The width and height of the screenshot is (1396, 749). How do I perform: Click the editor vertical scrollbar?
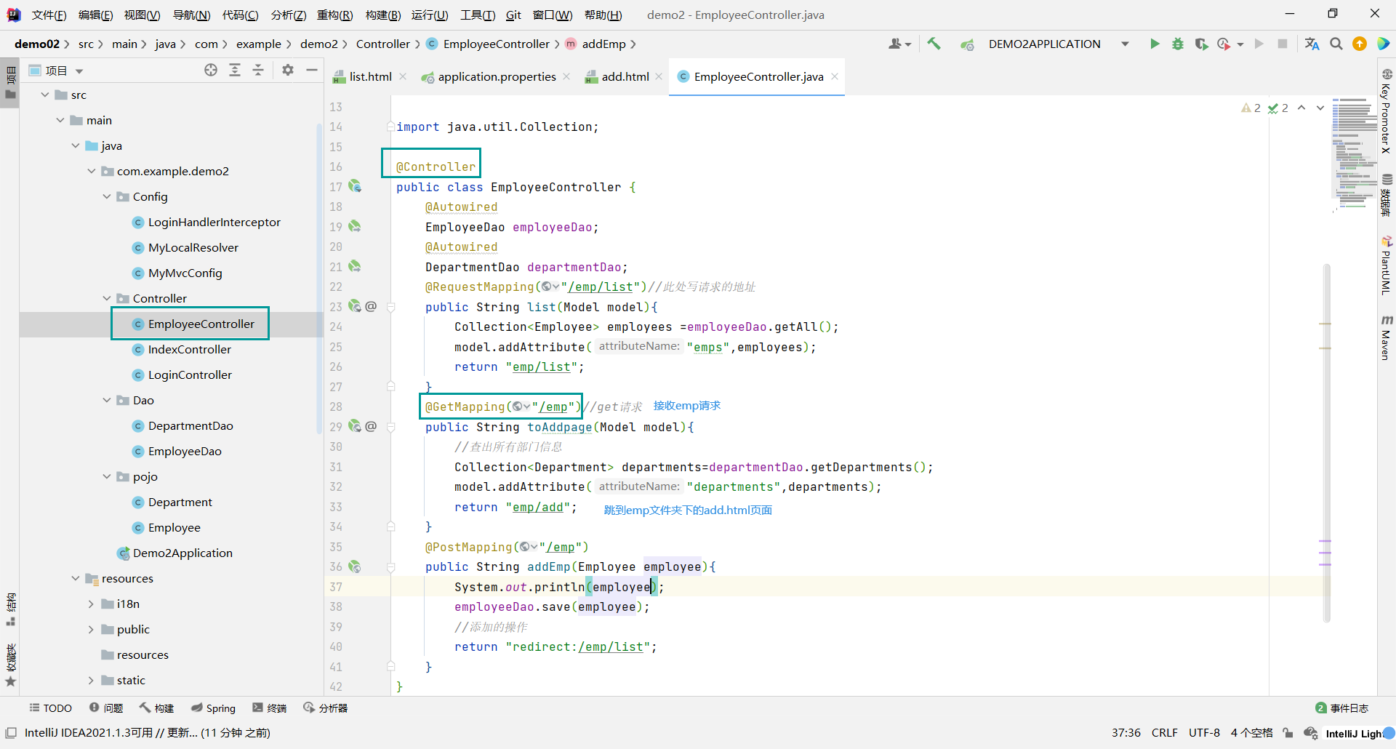(1327, 444)
